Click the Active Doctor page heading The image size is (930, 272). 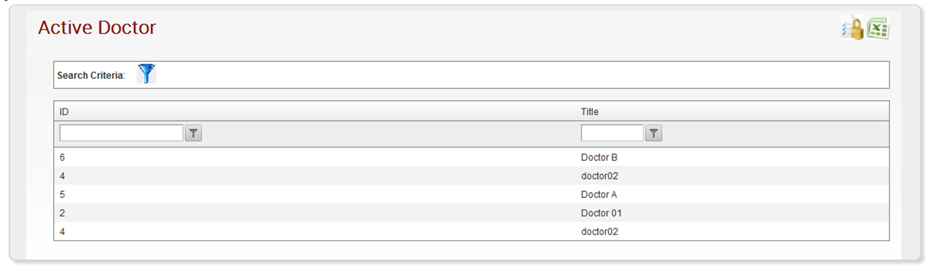pos(97,28)
